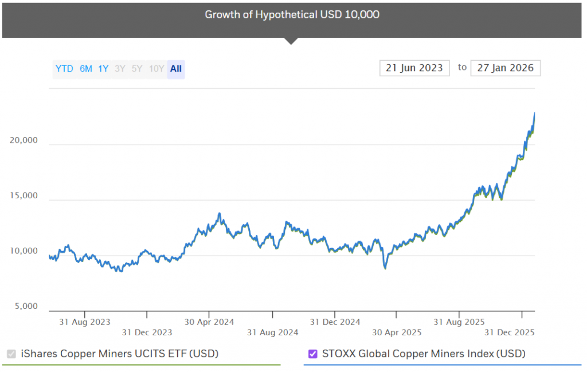
Task: Select the YTD time range
Action: (64, 69)
